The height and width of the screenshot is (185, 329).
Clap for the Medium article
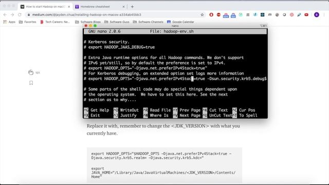(31, 72)
